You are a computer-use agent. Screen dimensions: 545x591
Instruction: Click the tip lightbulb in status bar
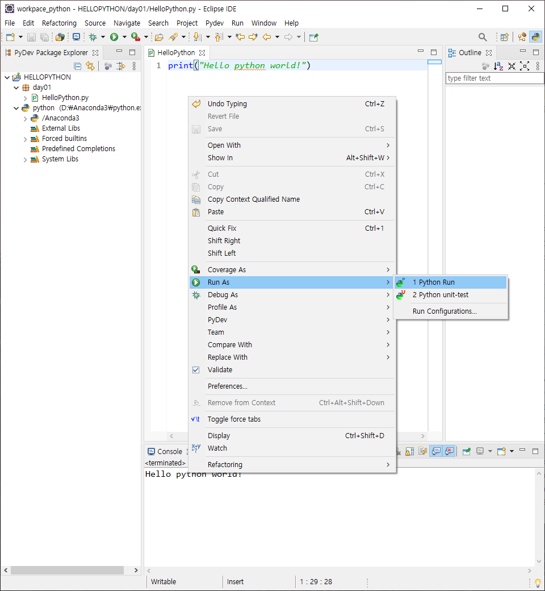pos(538,582)
